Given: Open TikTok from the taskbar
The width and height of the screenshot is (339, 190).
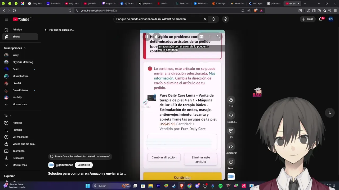Looking at the screenshot, I should point(244,186).
